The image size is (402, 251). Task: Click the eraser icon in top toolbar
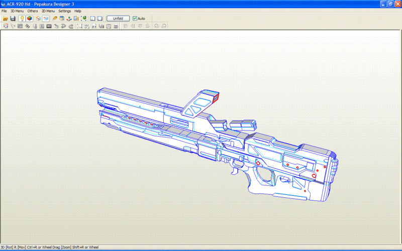(55, 19)
